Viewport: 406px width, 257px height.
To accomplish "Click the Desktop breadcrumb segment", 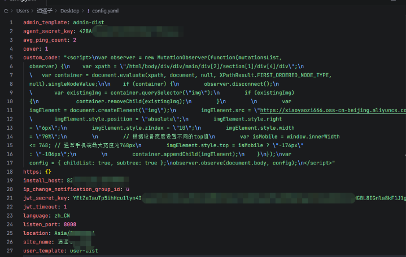I will [x=69, y=11].
